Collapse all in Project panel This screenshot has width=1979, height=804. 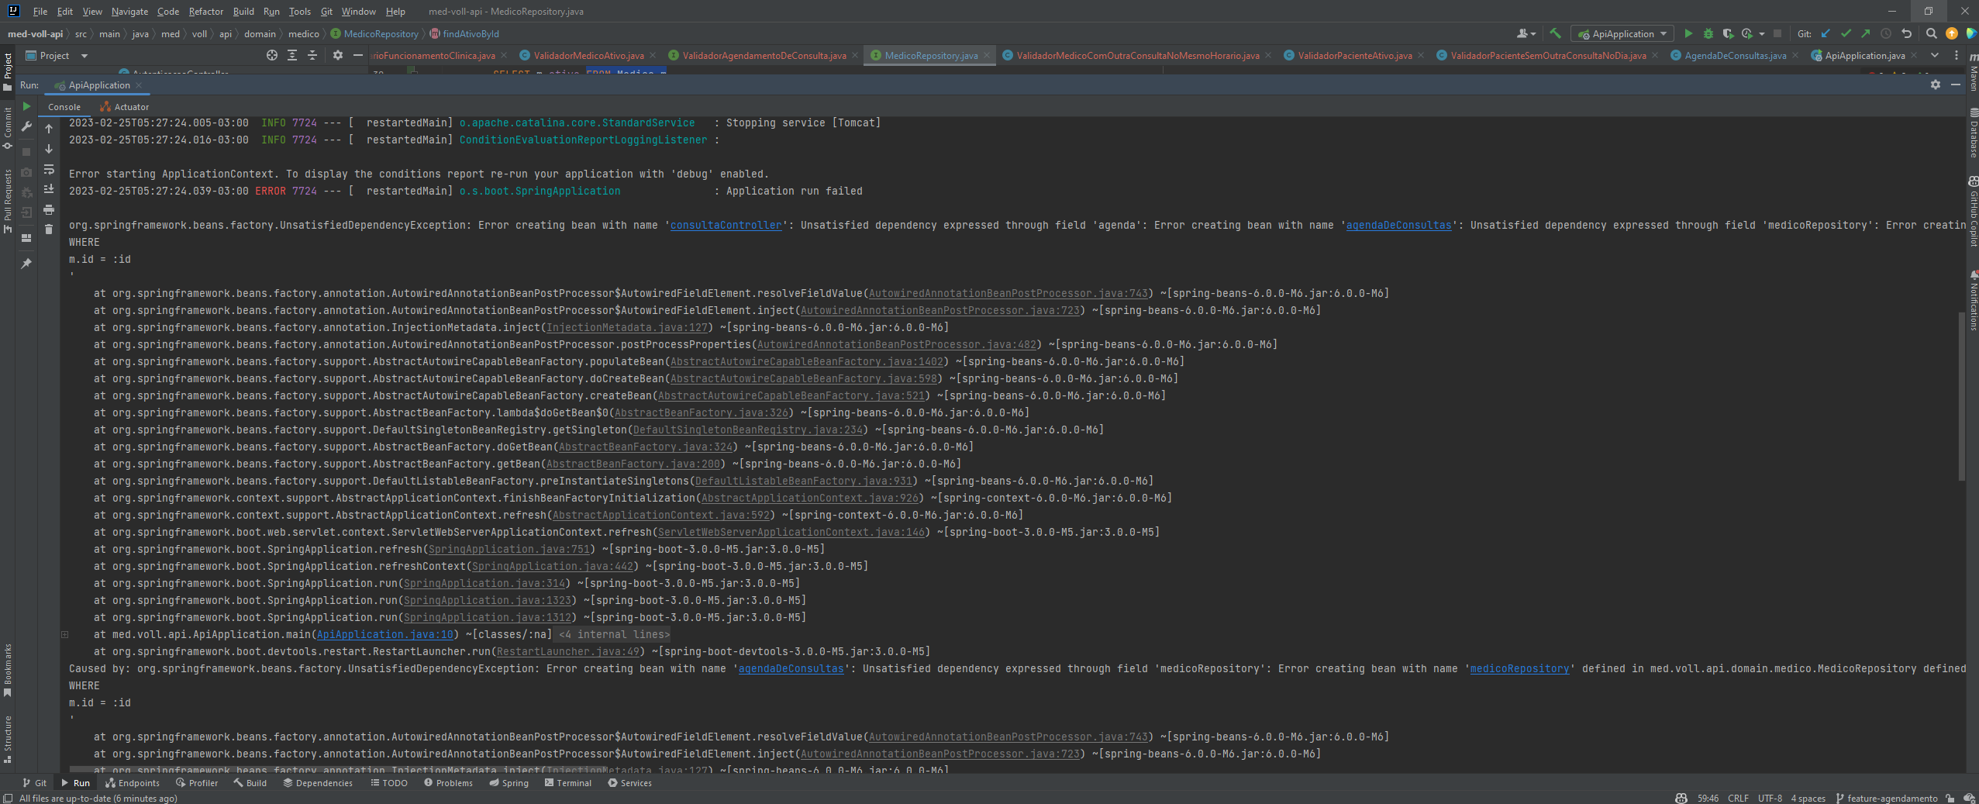(312, 55)
